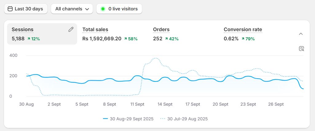Screen dimensions: 315x131
Task: Switch to the Orders metric
Action: click(x=161, y=30)
